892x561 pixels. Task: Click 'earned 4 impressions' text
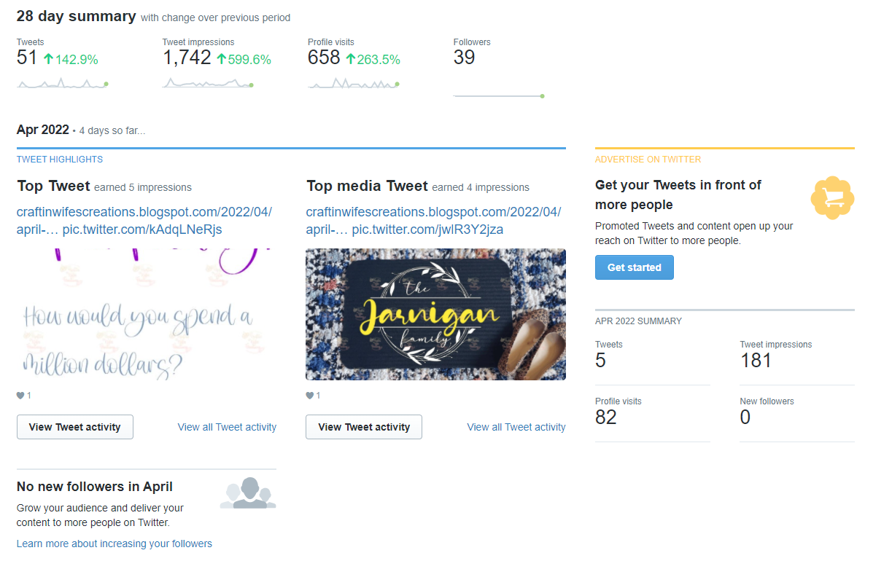point(481,187)
